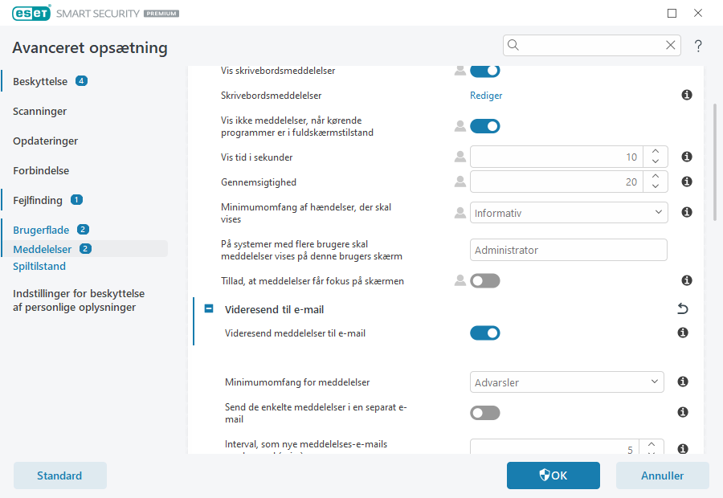Show info for Tillad, at meddelelser får fokus
Viewport: 723px width, 498px height.
(x=687, y=281)
